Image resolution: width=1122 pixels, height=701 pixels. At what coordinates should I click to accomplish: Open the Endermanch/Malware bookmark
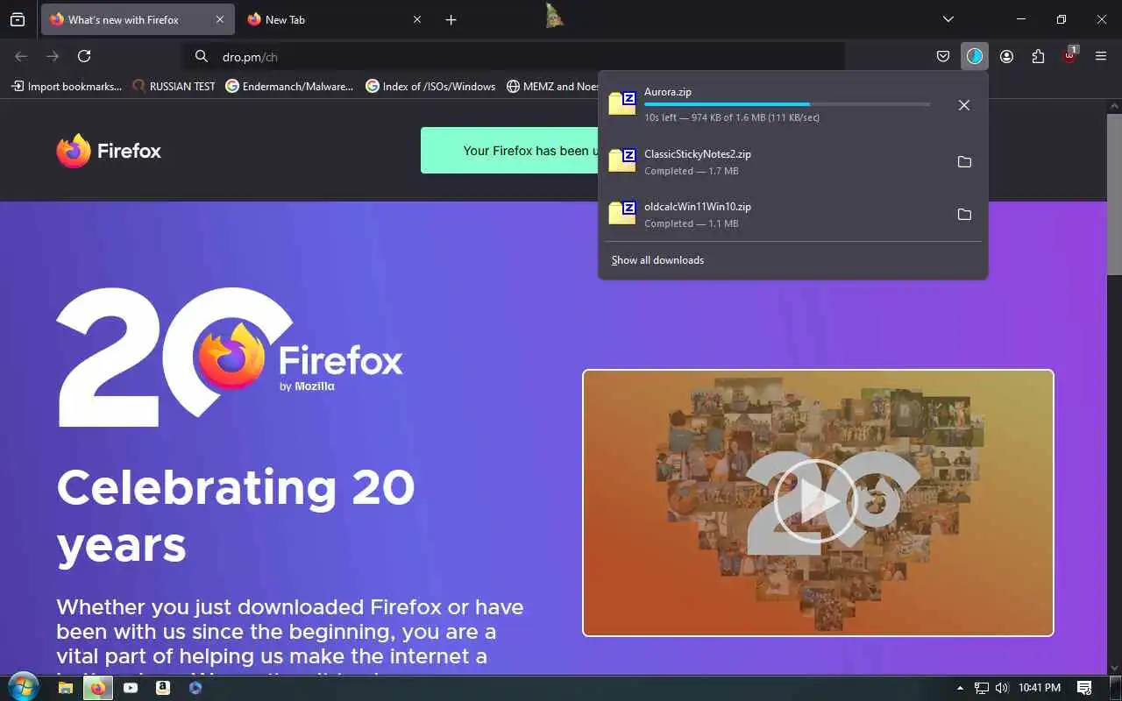290,86
